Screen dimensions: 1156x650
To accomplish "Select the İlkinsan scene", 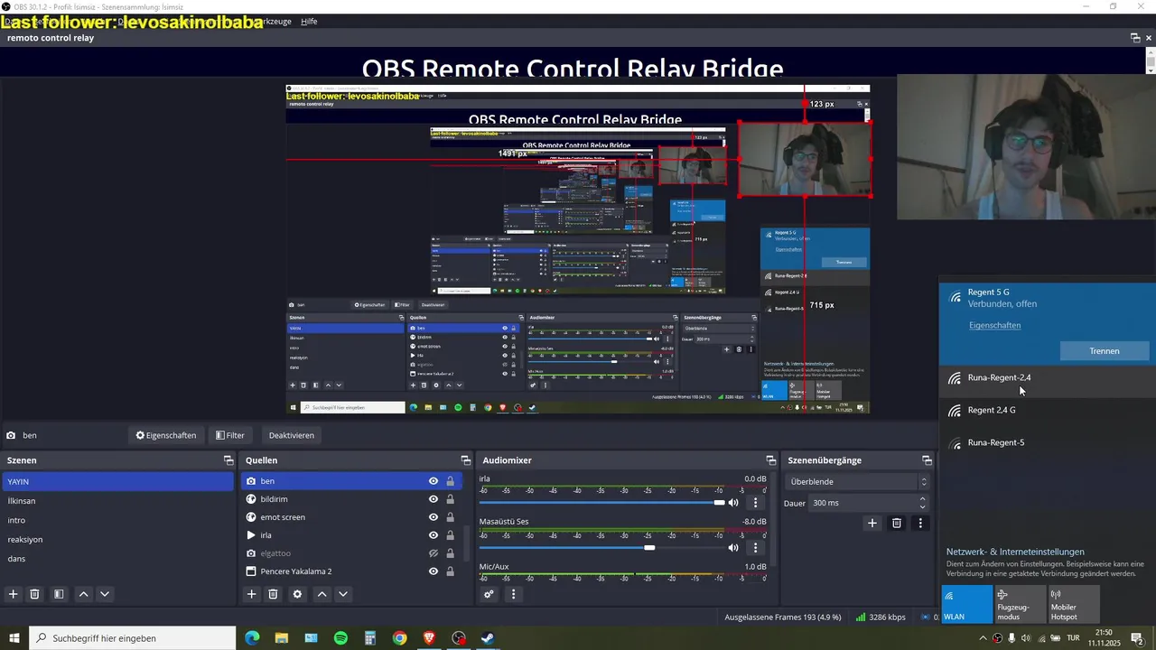I will (117, 500).
